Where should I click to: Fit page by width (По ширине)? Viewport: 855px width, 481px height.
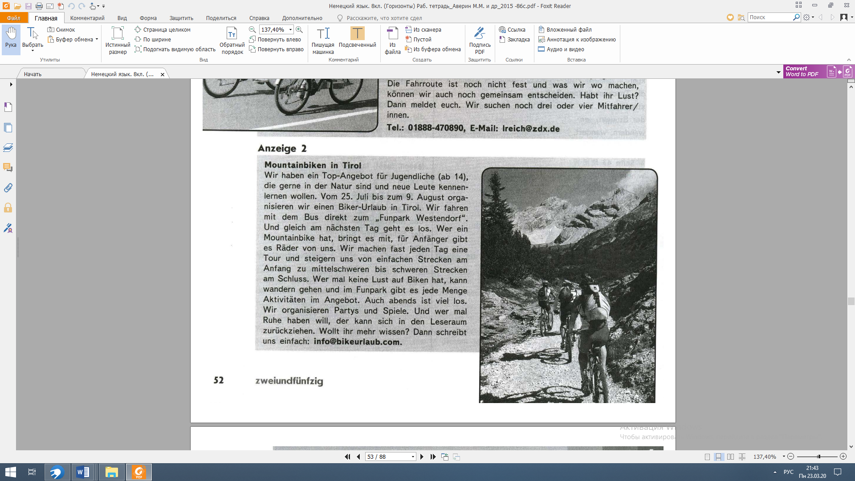click(x=153, y=39)
